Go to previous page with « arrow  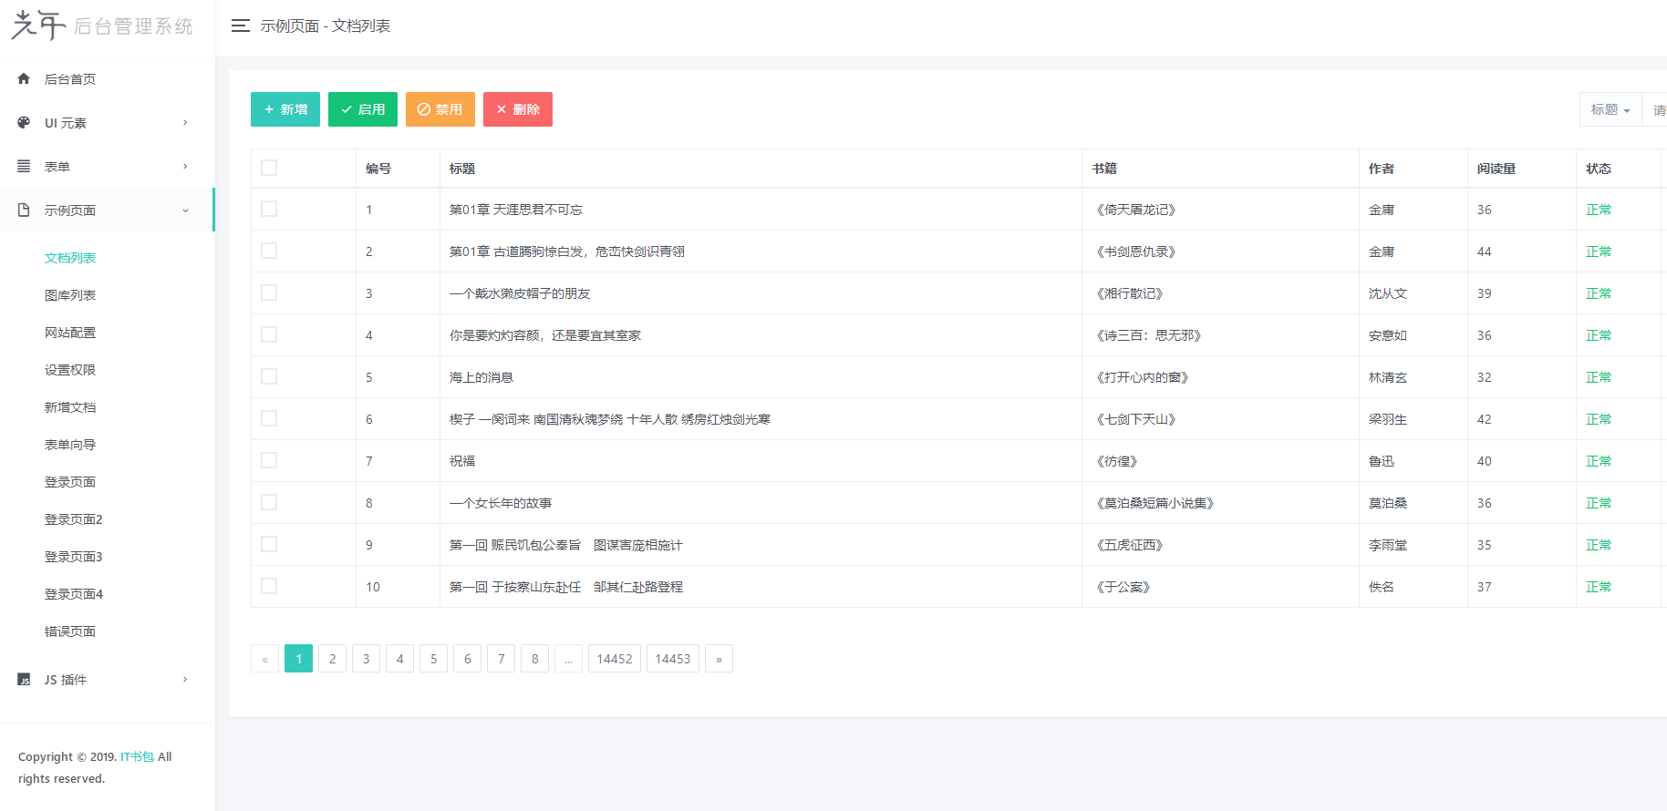coord(265,659)
